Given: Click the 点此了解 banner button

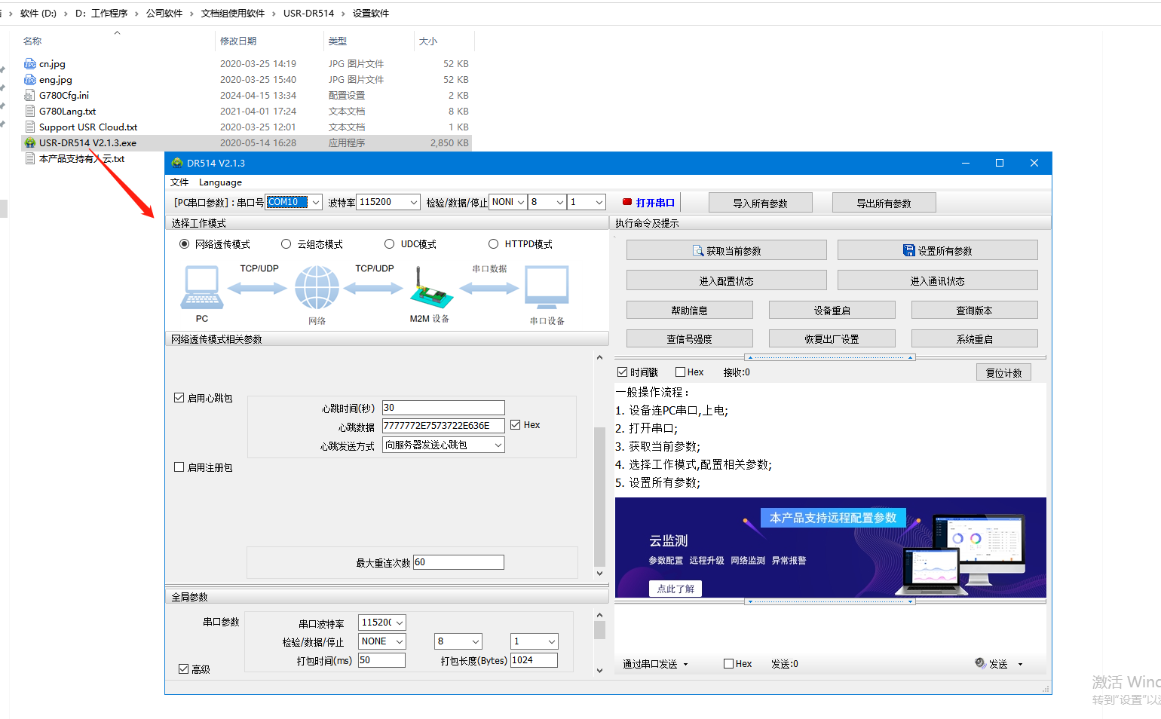Looking at the screenshot, I should (675, 589).
